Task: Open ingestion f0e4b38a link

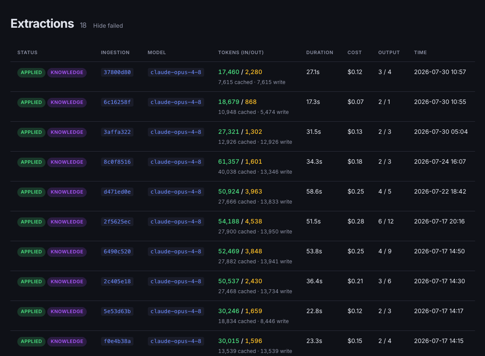Action: click(117, 341)
